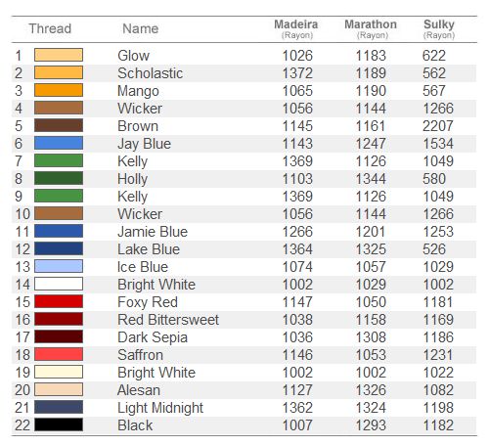The image size is (489, 446).
Task: Click the Holly dark green swatch
Action: pyautogui.click(x=59, y=178)
